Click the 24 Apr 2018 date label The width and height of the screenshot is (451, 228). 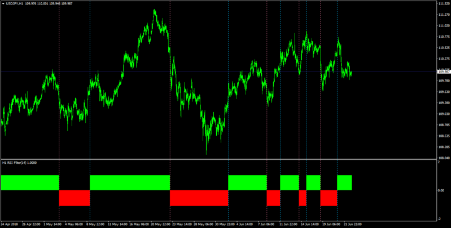[x=8, y=224]
